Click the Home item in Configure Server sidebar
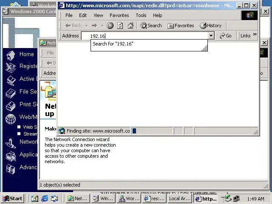The width and height of the screenshot is (272, 204). 26,54
